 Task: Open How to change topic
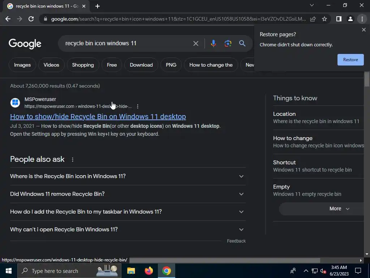[x=319, y=142]
